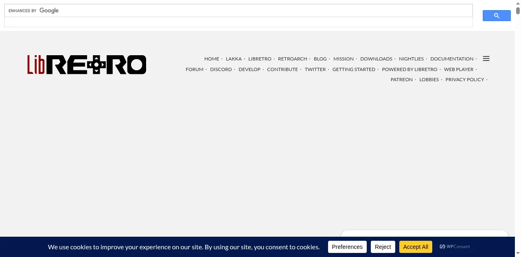Open POWERED BY LIBRETRO link
Image resolution: width=521 pixels, height=257 pixels.
click(x=409, y=69)
